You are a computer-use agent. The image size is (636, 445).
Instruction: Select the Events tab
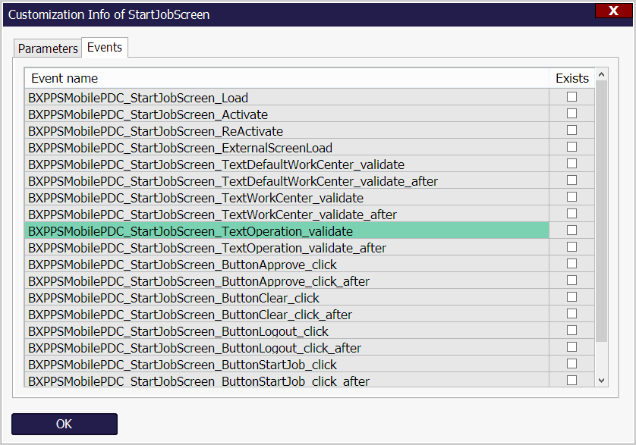(x=105, y=47)
